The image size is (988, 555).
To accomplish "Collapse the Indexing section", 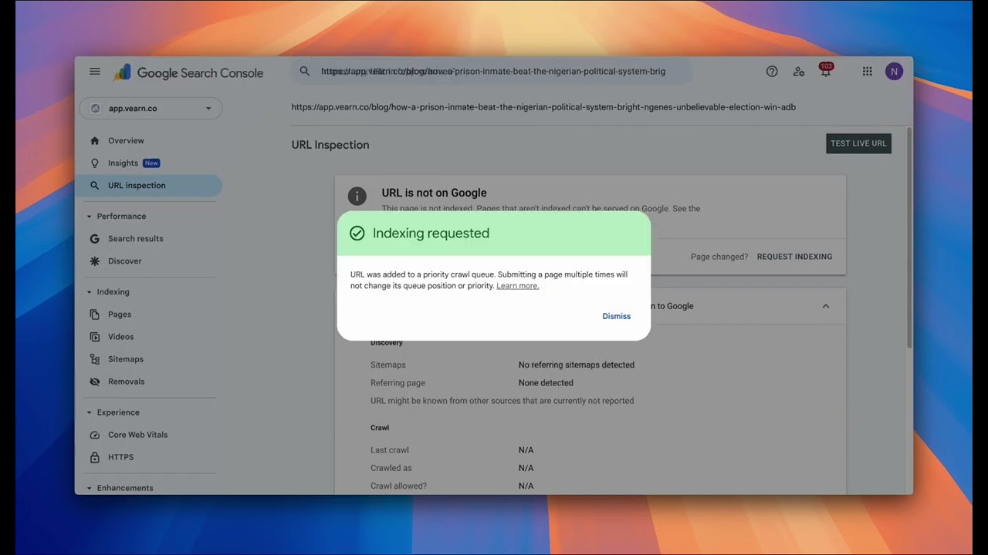I will 90,292.
